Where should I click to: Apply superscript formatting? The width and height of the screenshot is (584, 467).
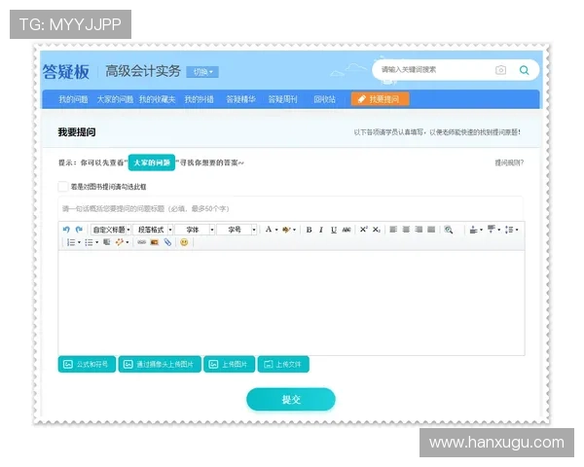(x=363, y=230)
